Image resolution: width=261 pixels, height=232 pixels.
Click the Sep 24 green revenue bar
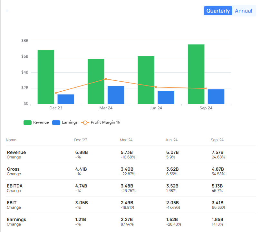(196, 74)
